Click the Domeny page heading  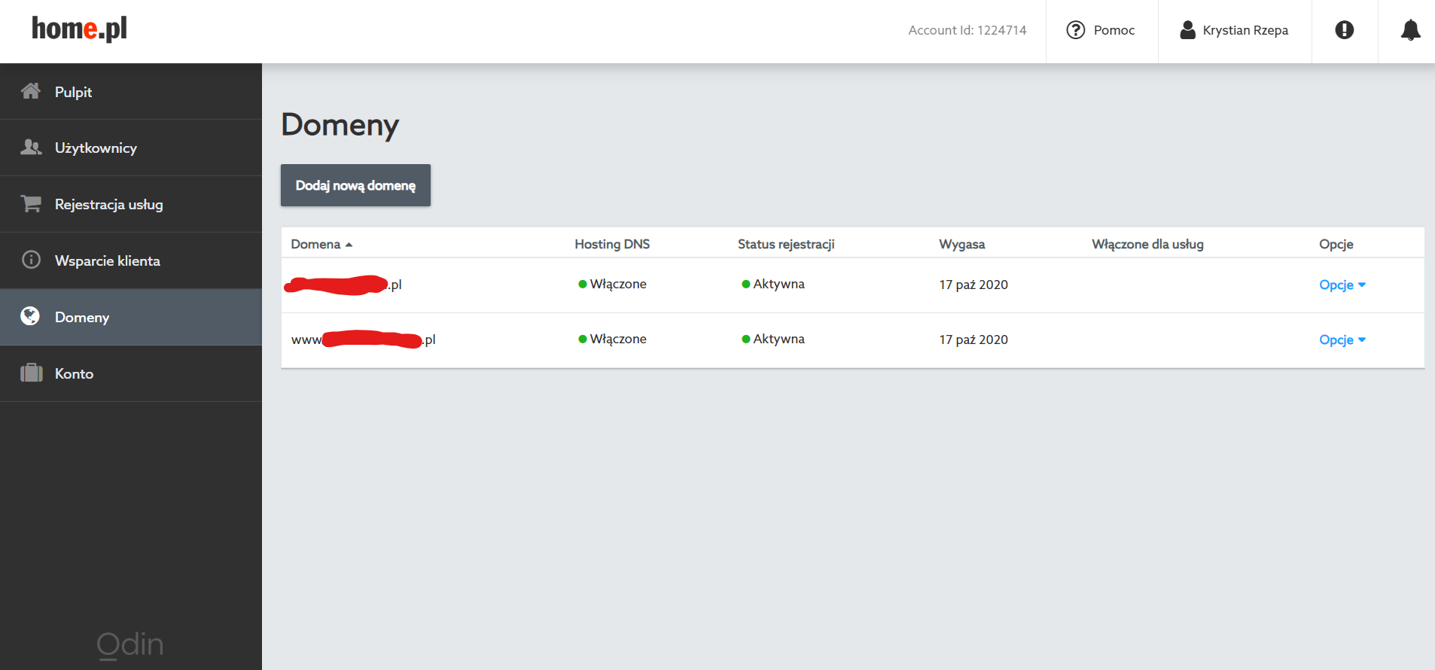(x=340, y=125)
